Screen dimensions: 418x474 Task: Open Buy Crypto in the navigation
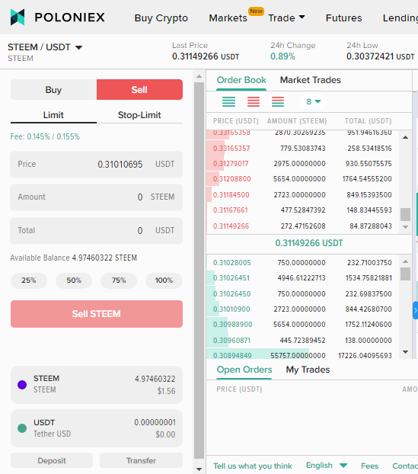click(161, 18)
